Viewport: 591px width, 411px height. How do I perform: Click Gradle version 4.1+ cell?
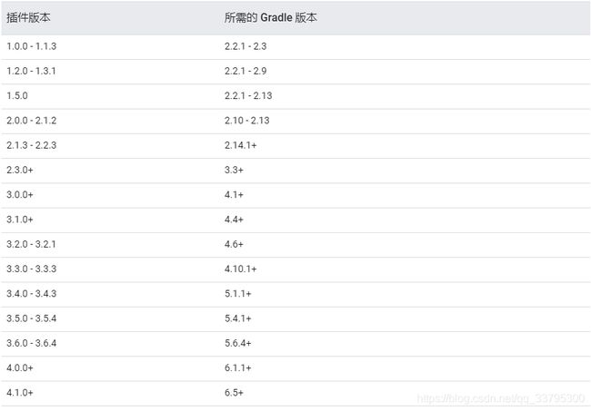(x=234, y=195)
